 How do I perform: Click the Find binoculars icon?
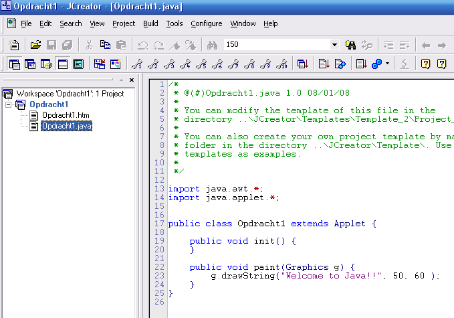coord(212,46)
